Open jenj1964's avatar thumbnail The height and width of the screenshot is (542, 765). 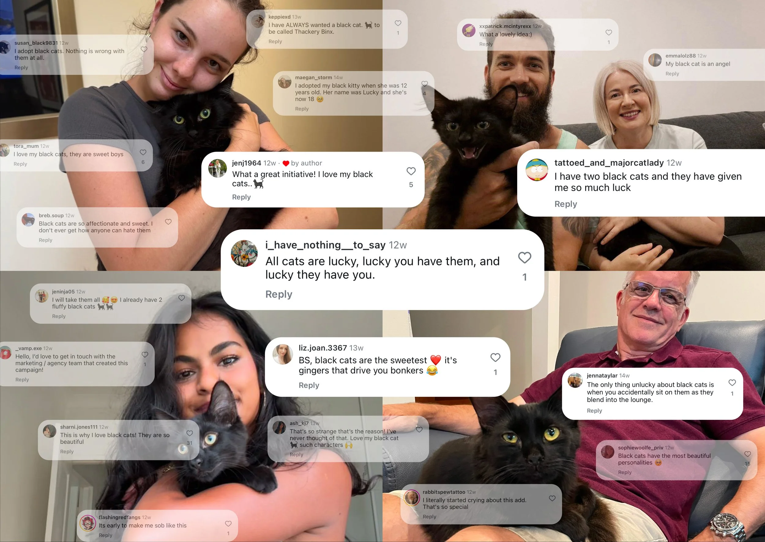tap(218, 168)
